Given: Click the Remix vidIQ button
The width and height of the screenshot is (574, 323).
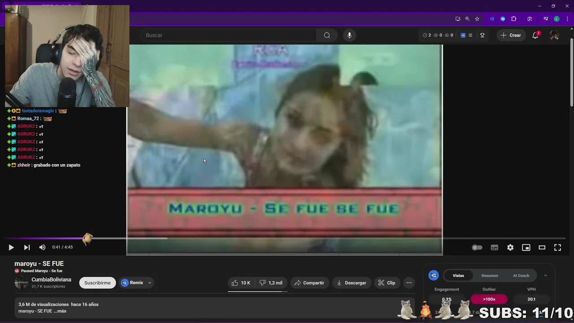Looking at the screenshot, I should [133, 283].
